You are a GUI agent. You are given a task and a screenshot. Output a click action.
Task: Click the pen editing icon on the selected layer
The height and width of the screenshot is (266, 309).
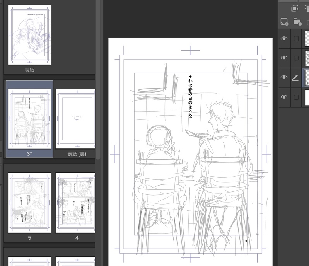click(x=295, y=78)
